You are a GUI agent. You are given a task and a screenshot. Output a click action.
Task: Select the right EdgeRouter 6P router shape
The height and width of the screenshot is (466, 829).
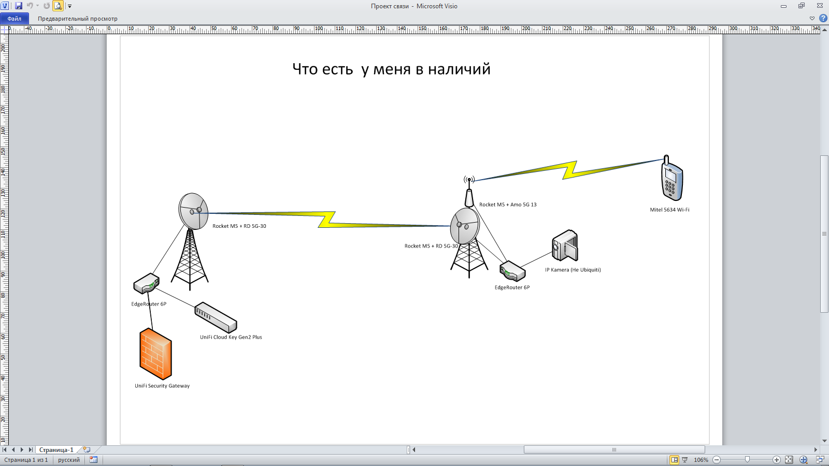(x=512, y=271)
